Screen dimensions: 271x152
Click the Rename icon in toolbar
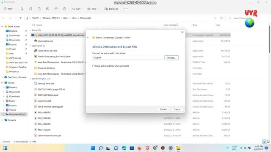(x=47, y=9)
